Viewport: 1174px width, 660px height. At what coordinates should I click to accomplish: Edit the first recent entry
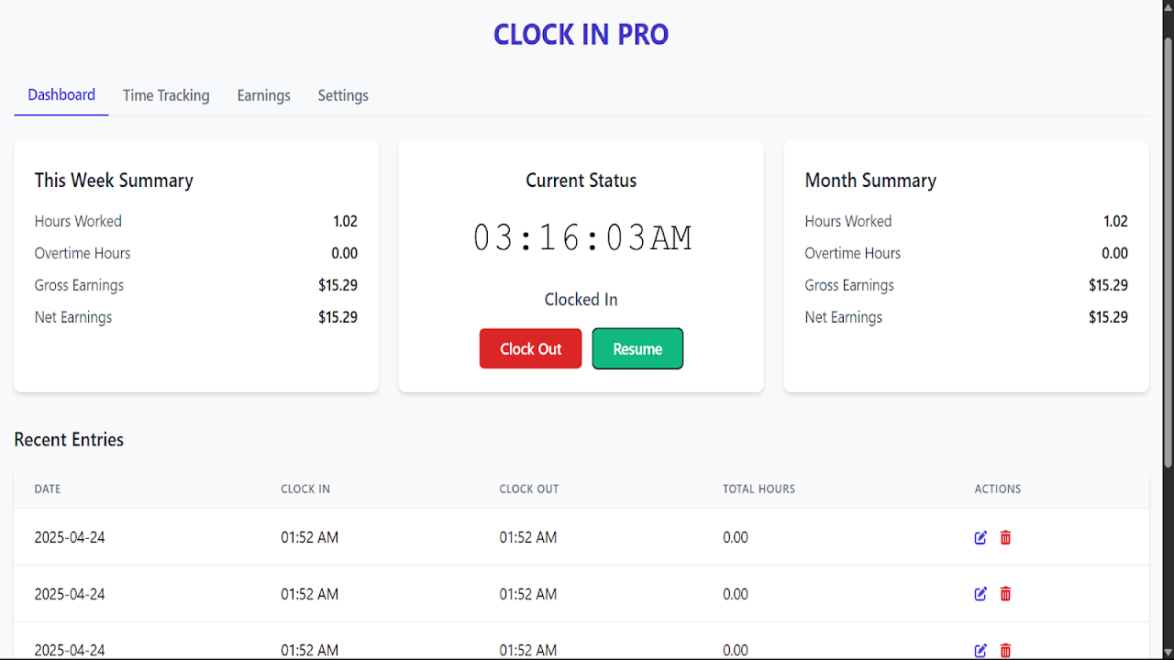pyautogui.click(x=980, y=538)
